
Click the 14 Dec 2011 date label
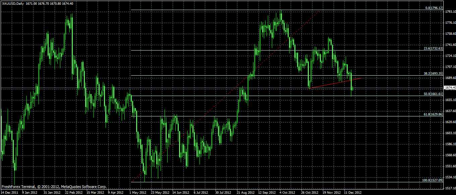pos(9,193)
